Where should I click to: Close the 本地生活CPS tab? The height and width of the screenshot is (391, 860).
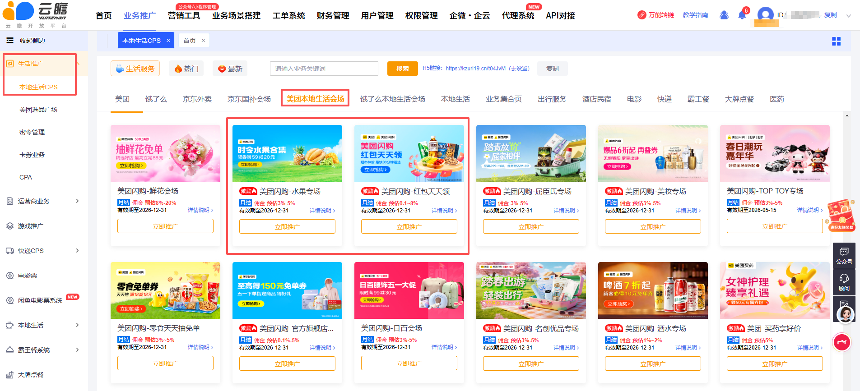[x=168, y=41]
